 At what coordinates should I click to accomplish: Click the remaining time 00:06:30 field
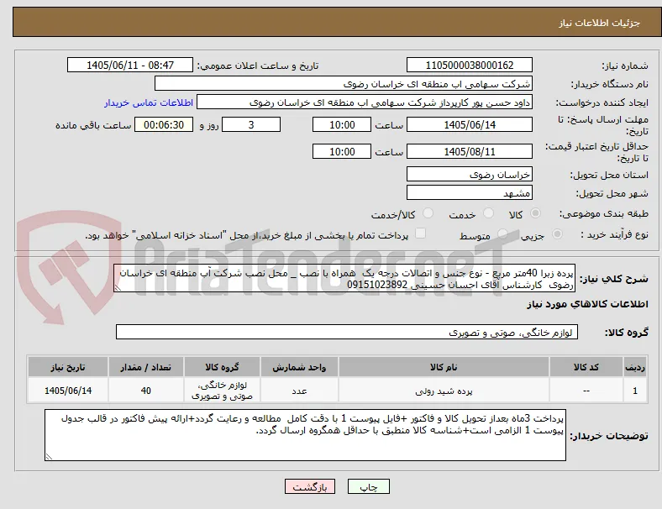[164, 124]
